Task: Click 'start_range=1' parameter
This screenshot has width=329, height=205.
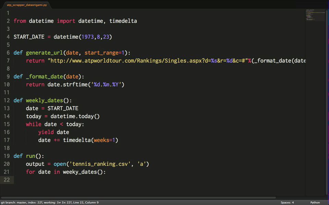Action: [x=105, y=53]
